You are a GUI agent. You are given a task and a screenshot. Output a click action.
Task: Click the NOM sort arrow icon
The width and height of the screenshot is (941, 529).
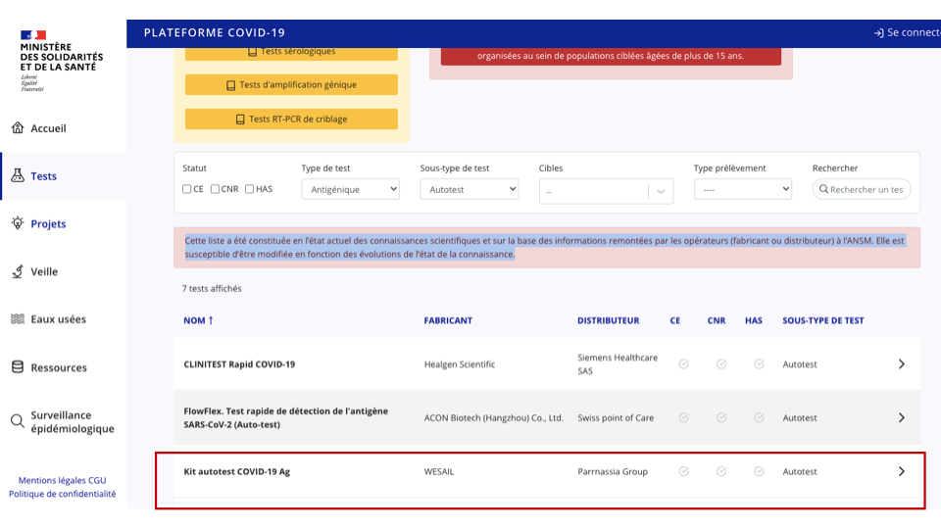pyautogui.click(x=211, y=320)
